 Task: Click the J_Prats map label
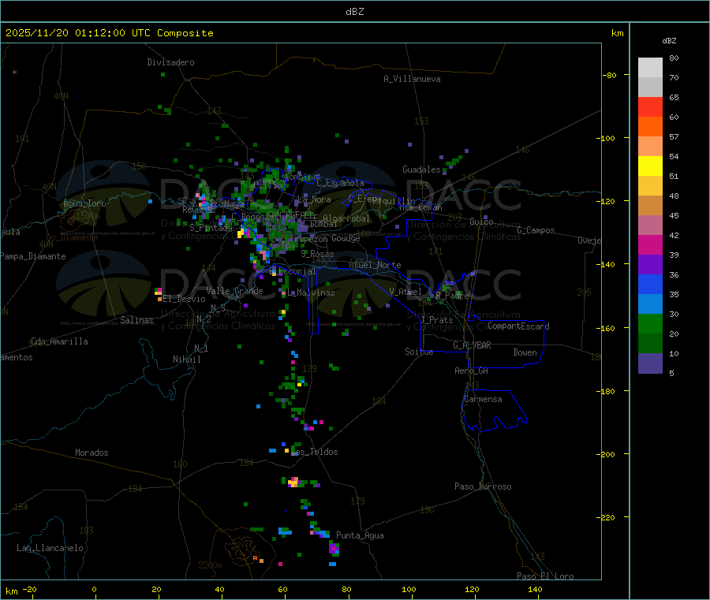point(437,320)
